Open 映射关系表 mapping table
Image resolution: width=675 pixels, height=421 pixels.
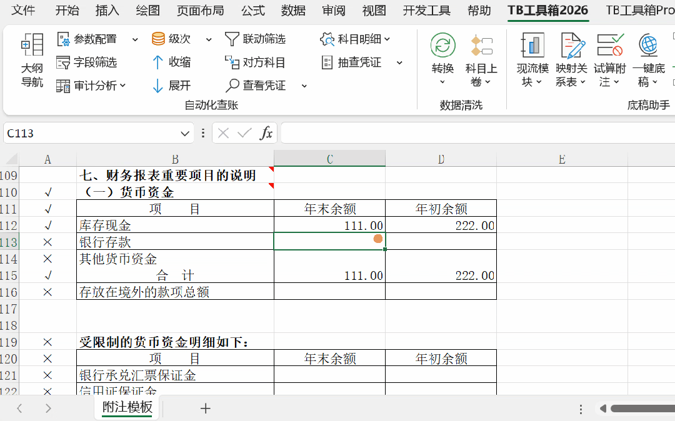(x=571, y=60)
